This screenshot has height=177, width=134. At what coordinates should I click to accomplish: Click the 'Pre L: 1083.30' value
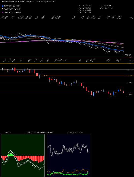(x=85, y=10)
